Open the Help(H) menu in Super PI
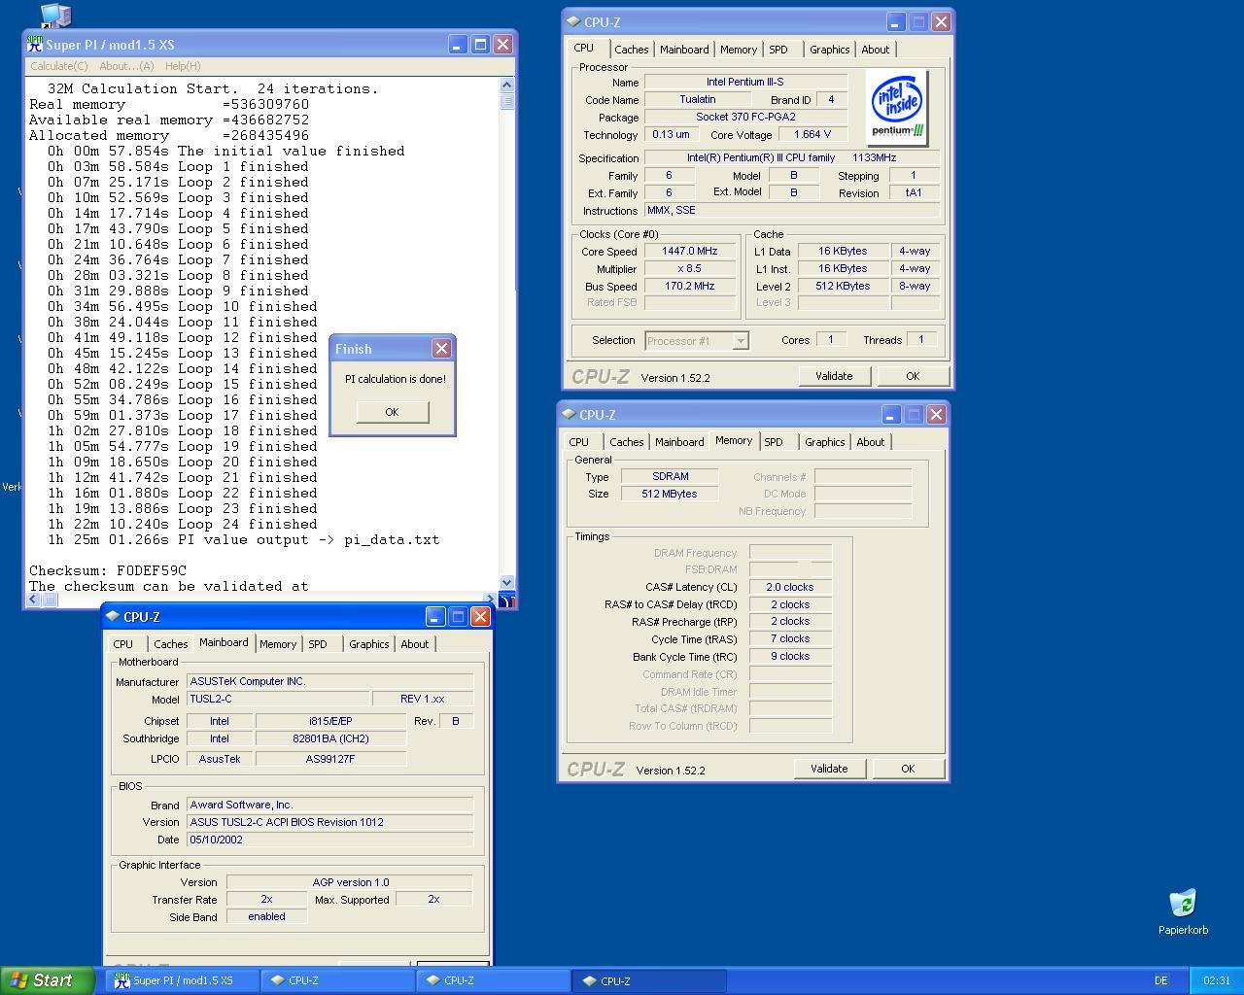This screenshot has width=1244, height=995. click(183, 66)
